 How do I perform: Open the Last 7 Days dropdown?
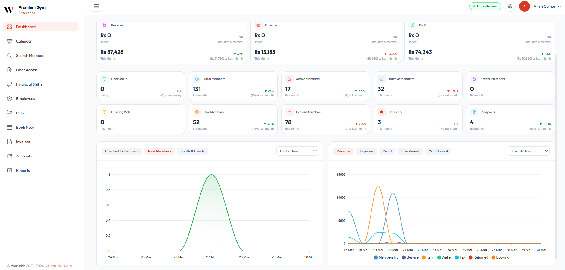(297, 151)
